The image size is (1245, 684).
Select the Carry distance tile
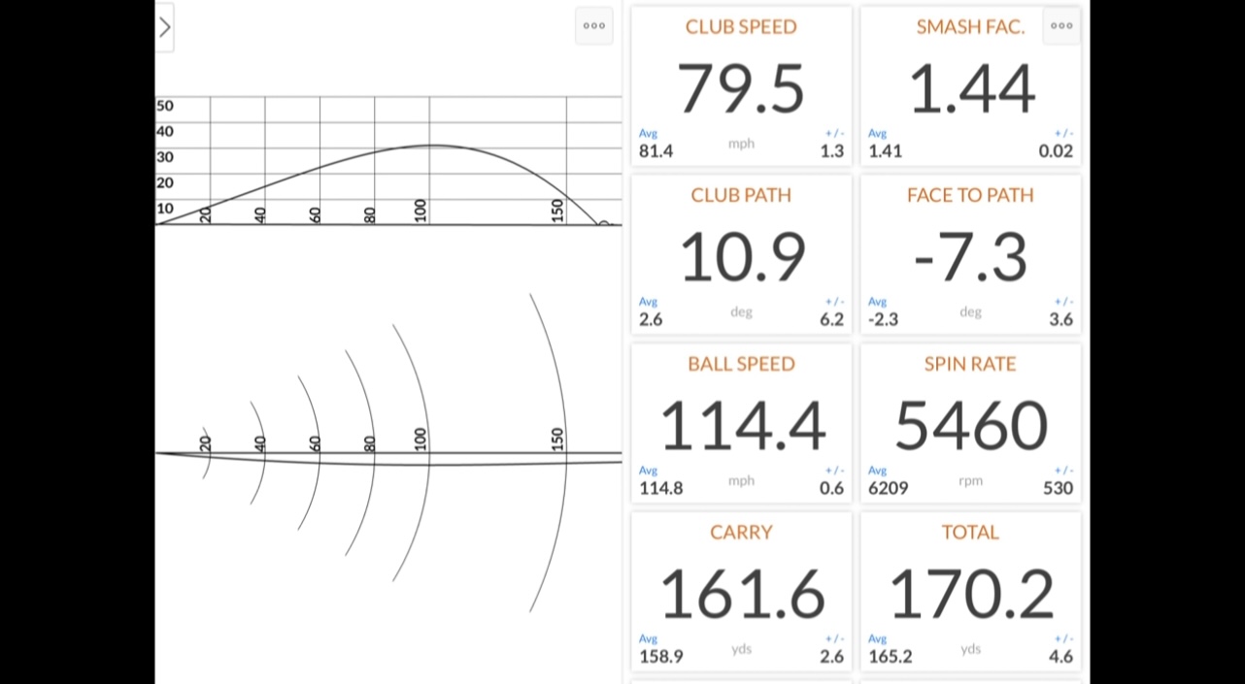[741, 592]
